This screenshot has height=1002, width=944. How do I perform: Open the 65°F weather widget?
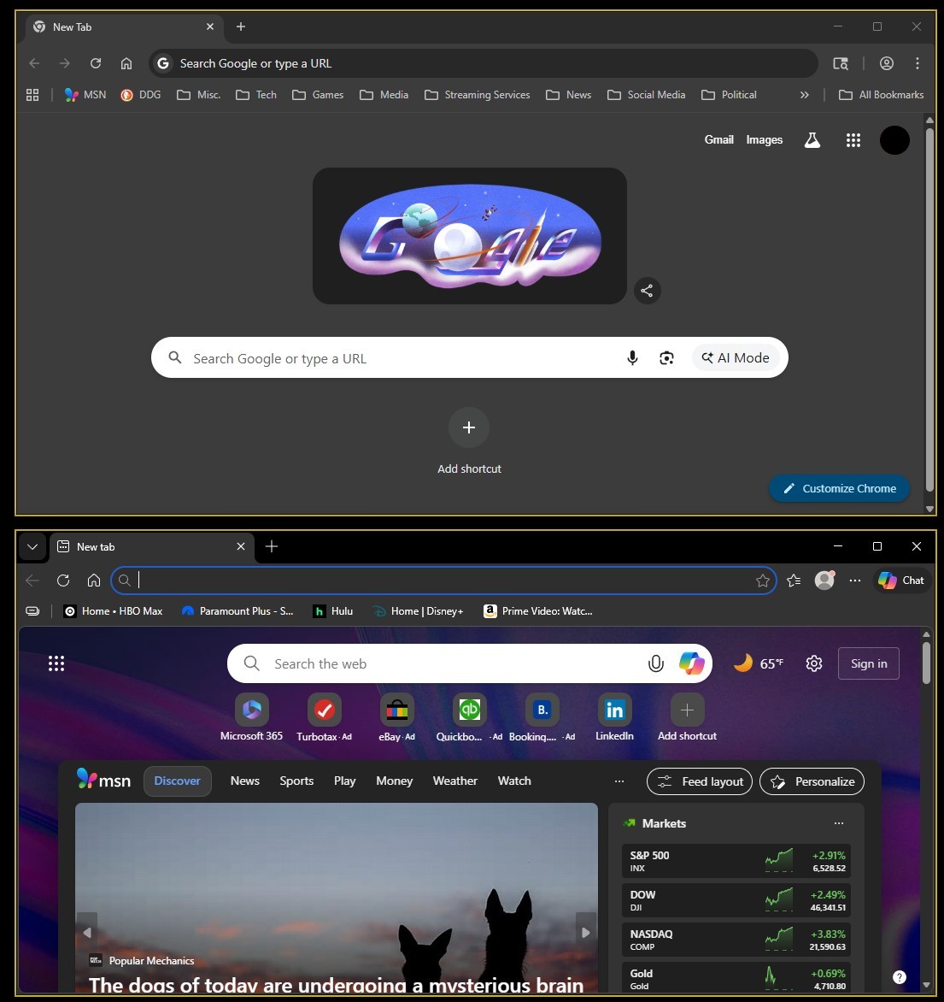(x=758, y=663)
